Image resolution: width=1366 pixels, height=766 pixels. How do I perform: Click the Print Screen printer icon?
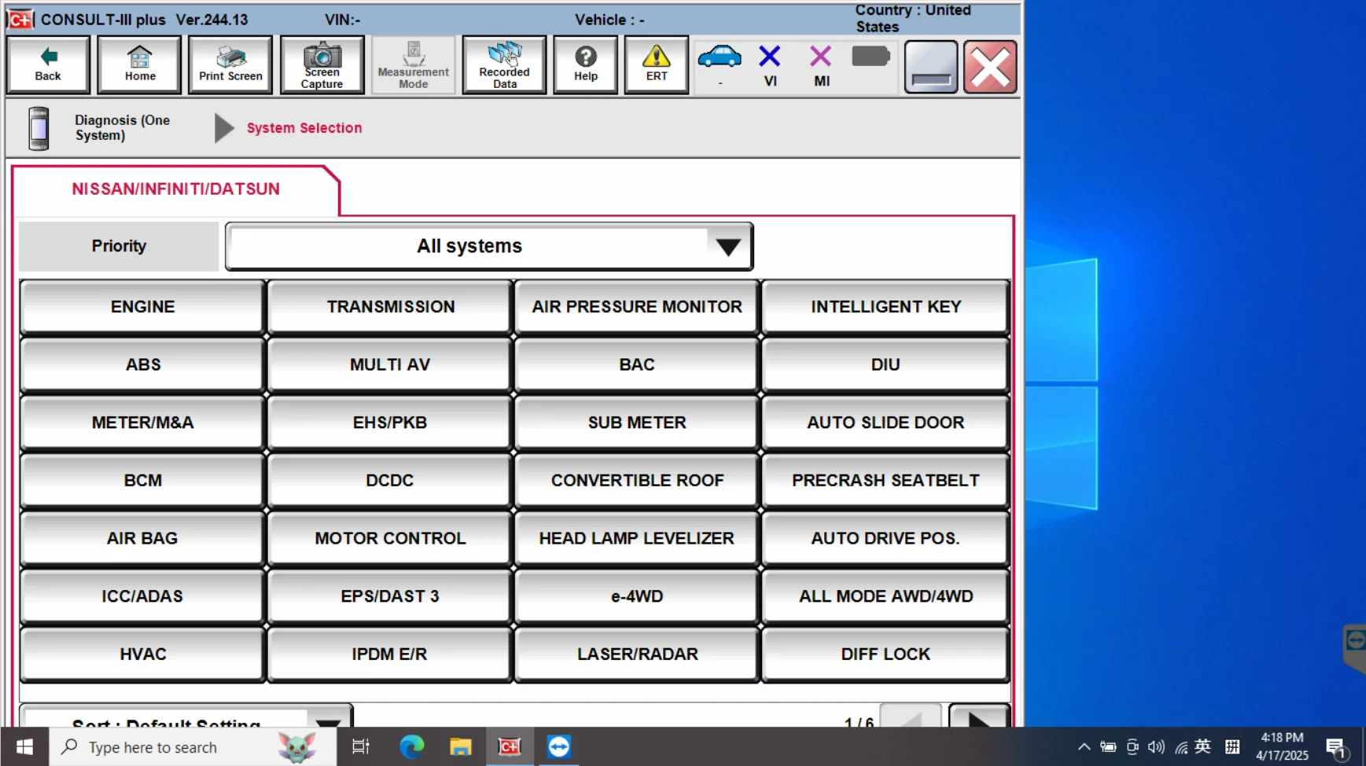230,64
